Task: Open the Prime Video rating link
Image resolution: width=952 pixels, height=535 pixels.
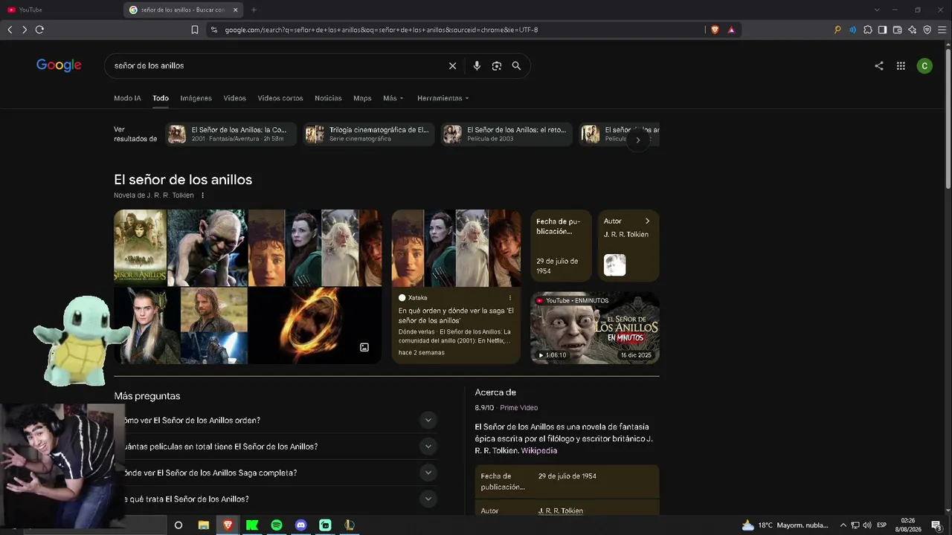Action: 518,408
